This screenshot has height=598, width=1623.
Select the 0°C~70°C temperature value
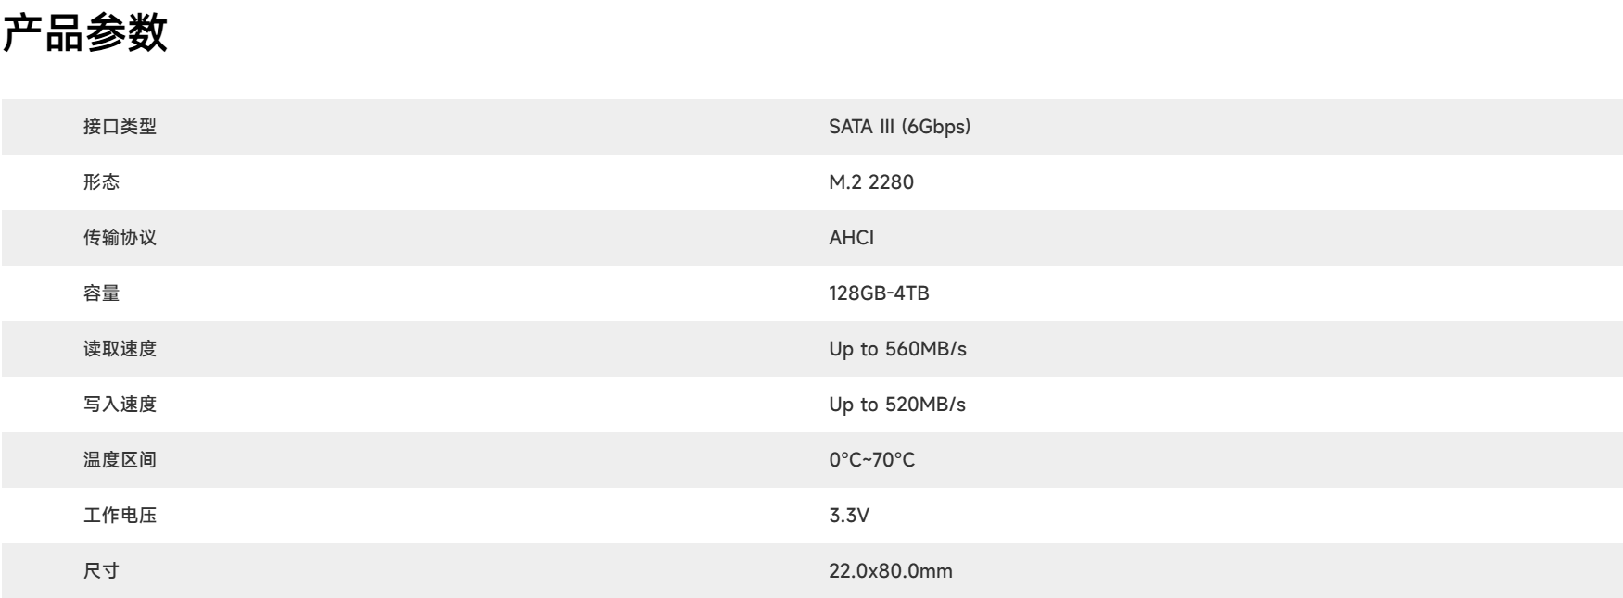point(871,460)
